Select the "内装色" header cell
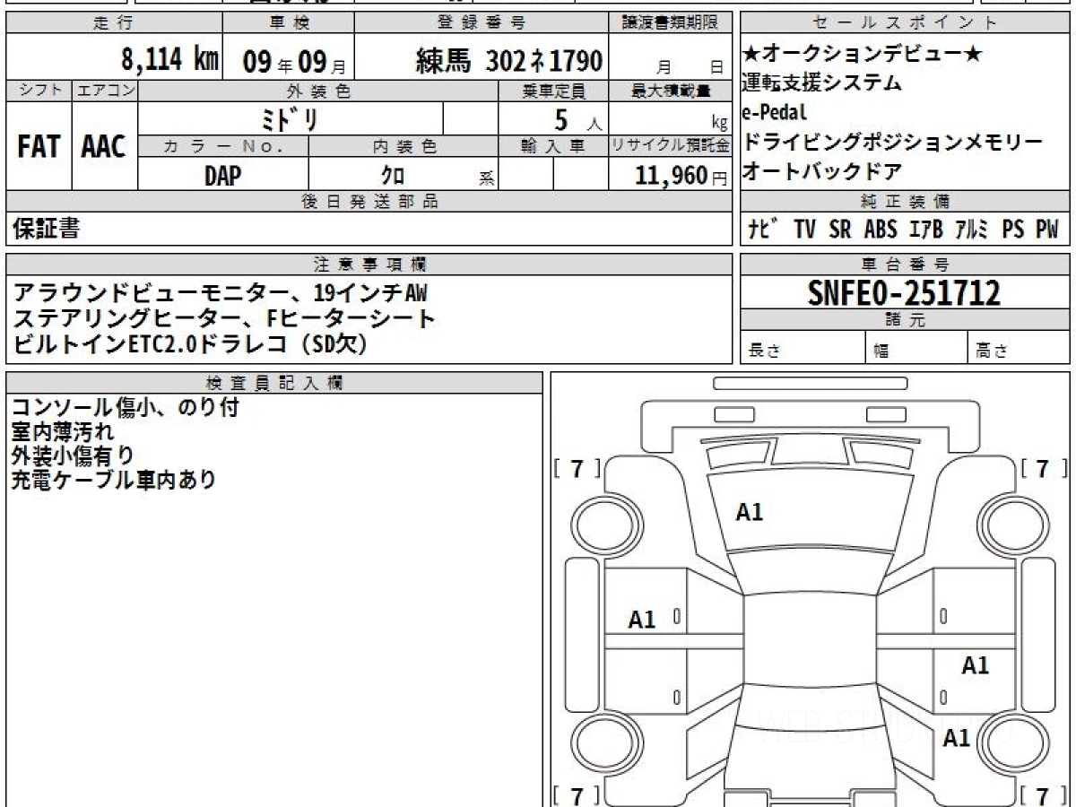The image size is (1076, 807). [x=403, y=146]
